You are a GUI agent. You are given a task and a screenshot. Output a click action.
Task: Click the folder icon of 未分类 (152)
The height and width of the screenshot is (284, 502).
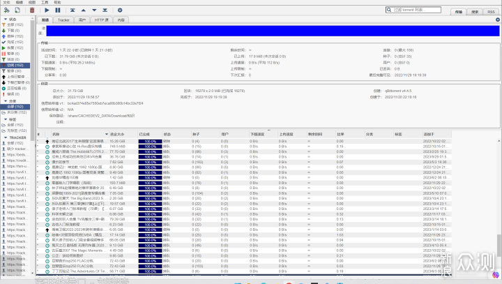pyautogui.click(x=4, y=112)
